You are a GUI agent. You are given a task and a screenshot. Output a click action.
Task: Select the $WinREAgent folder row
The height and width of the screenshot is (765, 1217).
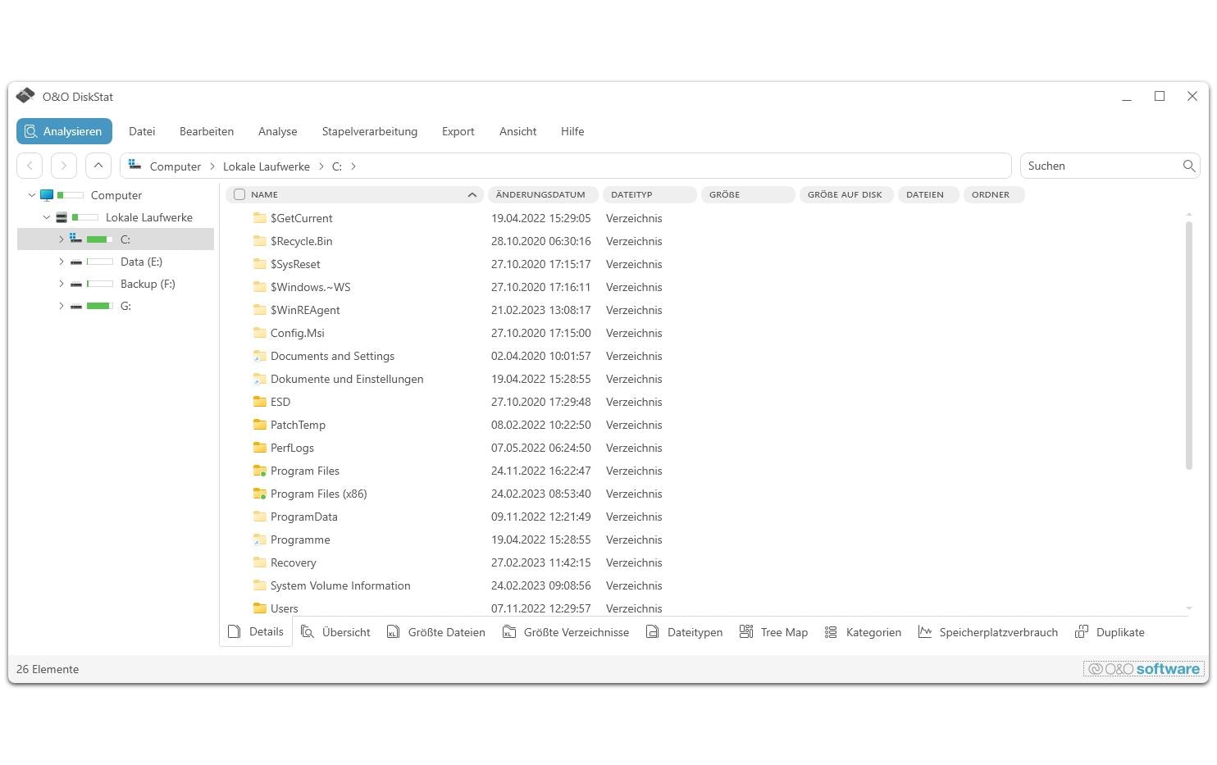coord(705,310)
